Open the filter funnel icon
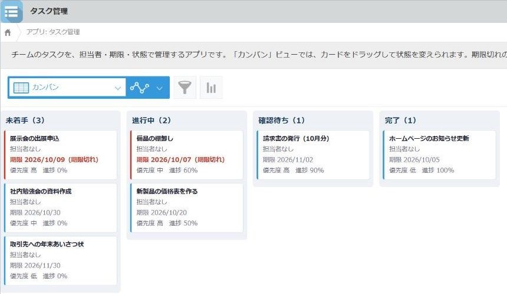 185,88
